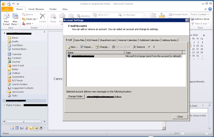Viewport: 214px width, 137px height.
Task: Click Send/Receive All quick access icon
Action: (x=9, y=4)
